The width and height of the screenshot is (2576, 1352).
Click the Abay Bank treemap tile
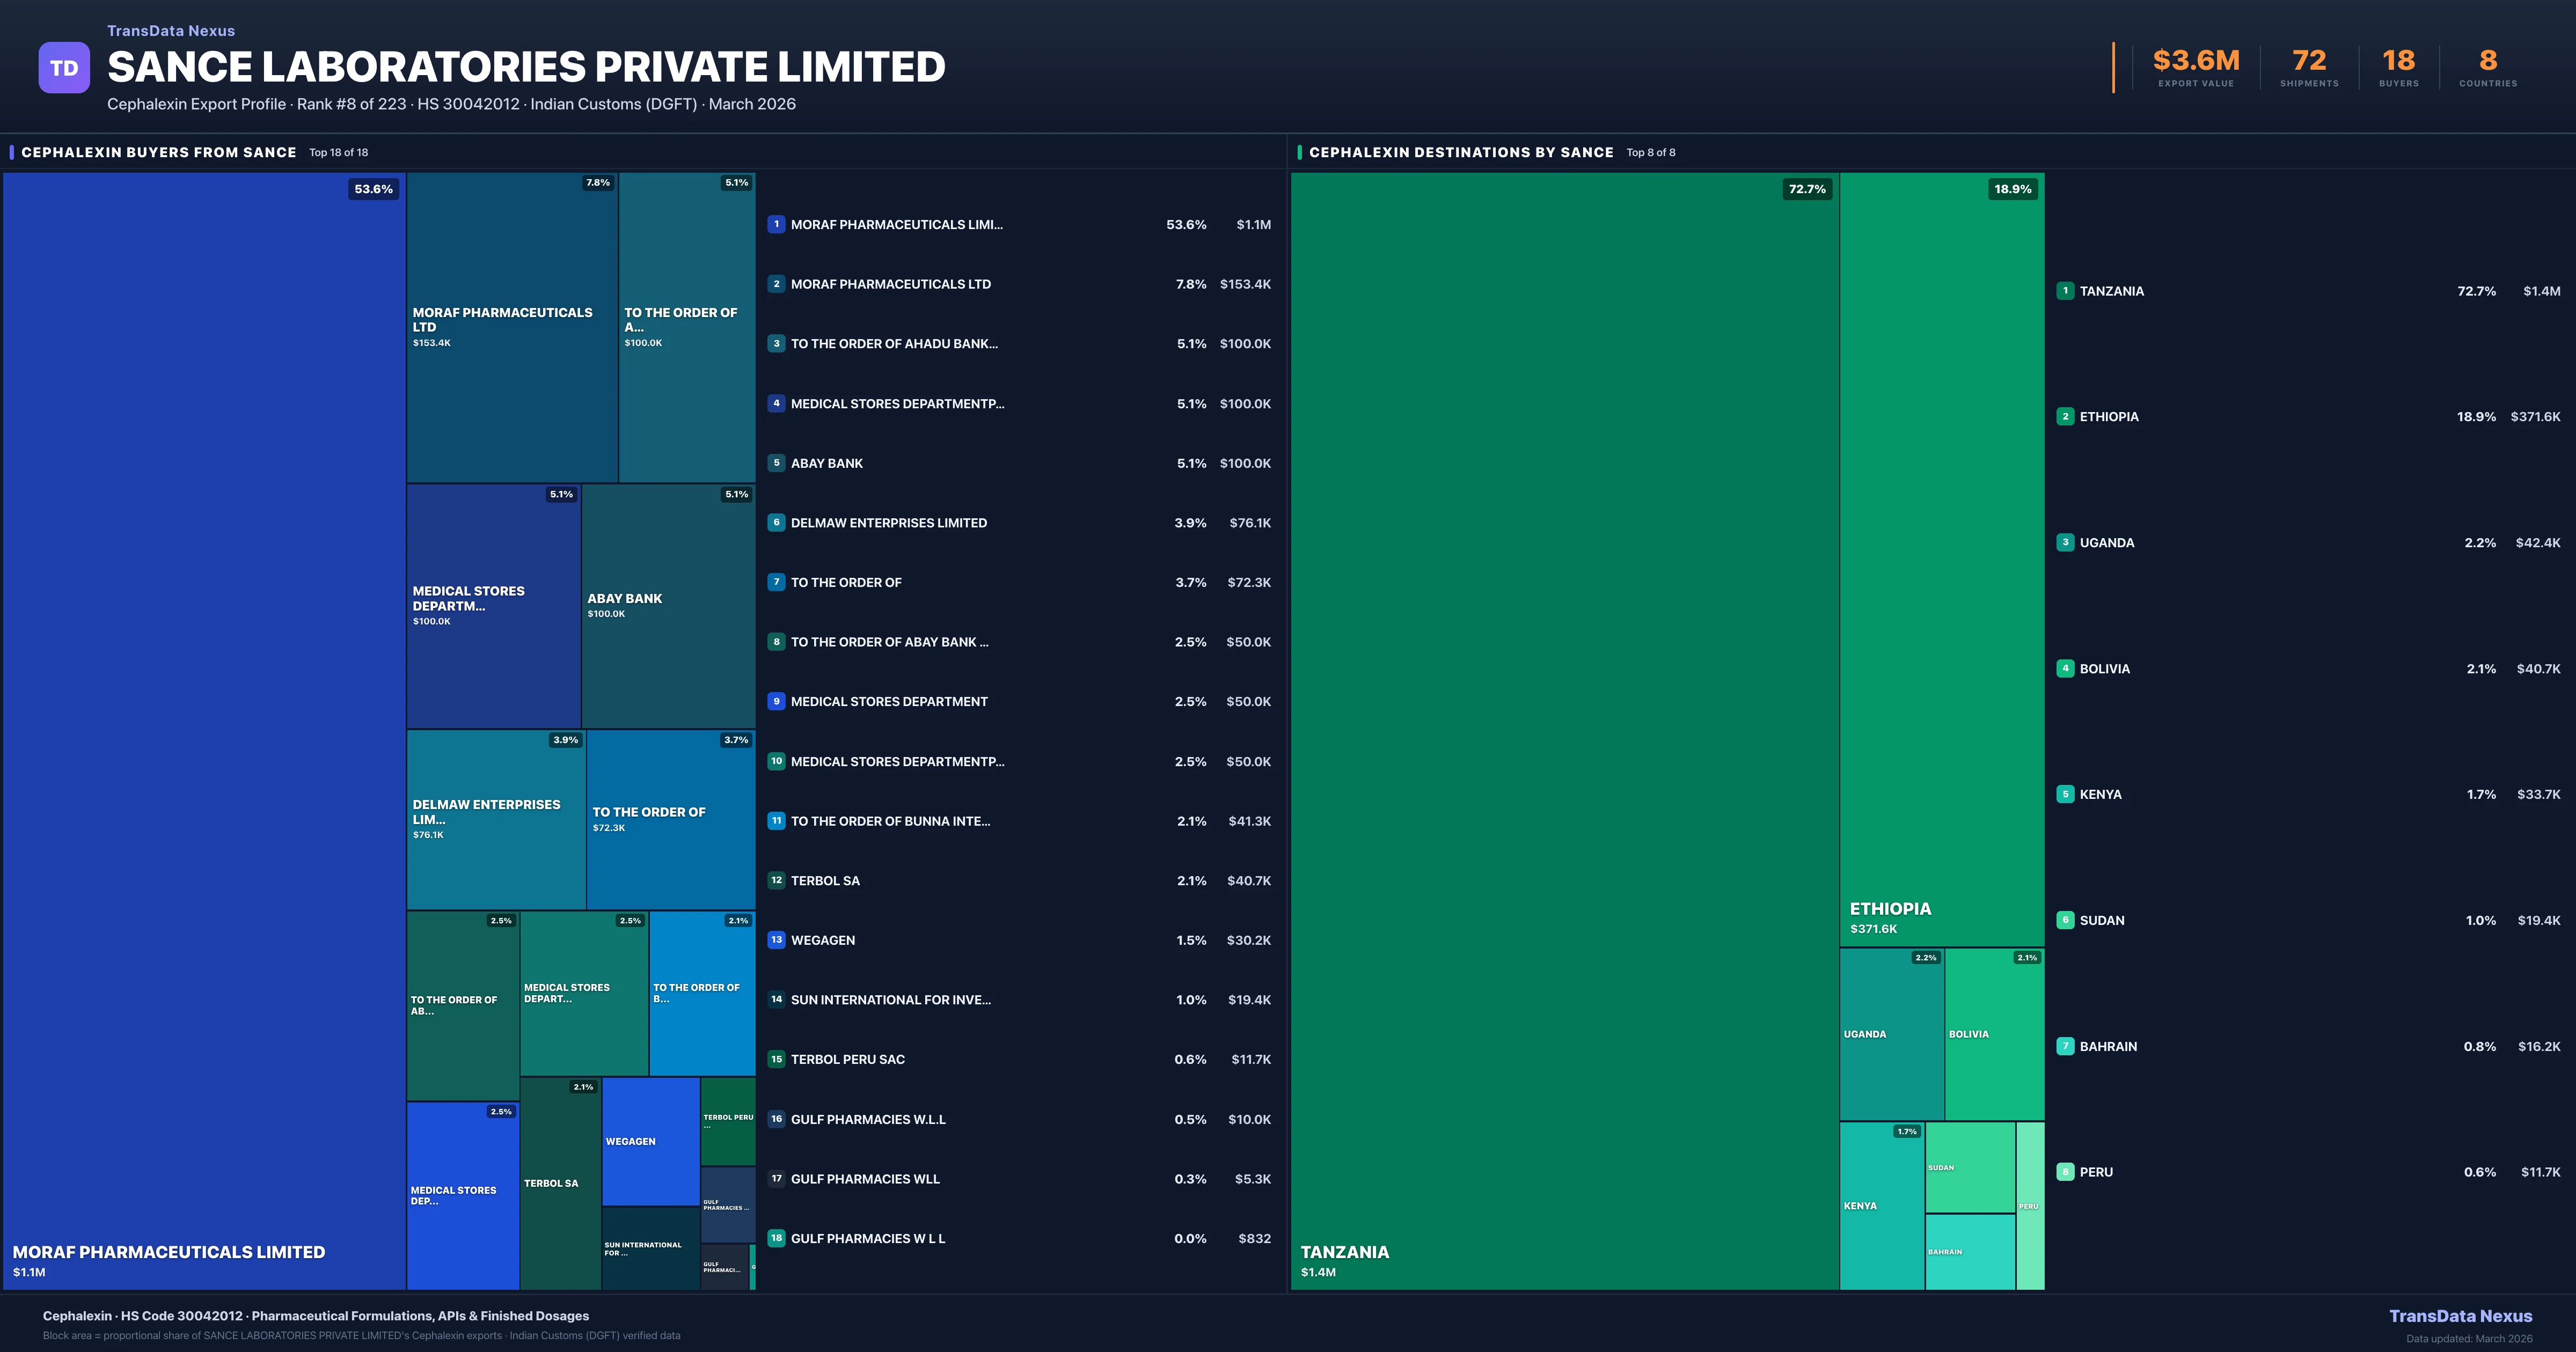[668, 606]
